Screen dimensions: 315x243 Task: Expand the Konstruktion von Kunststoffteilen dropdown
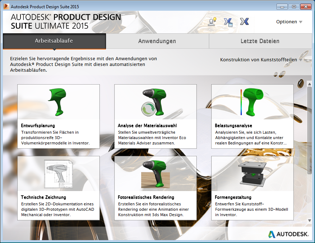261,60
